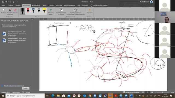Click the Полотно insert canvas button
The image size is (175, 98).
90,11
